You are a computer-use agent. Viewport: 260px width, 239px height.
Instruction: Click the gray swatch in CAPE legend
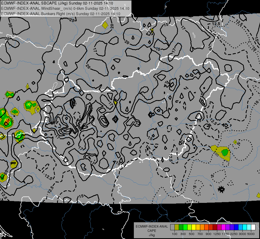(x=172, y=227)
